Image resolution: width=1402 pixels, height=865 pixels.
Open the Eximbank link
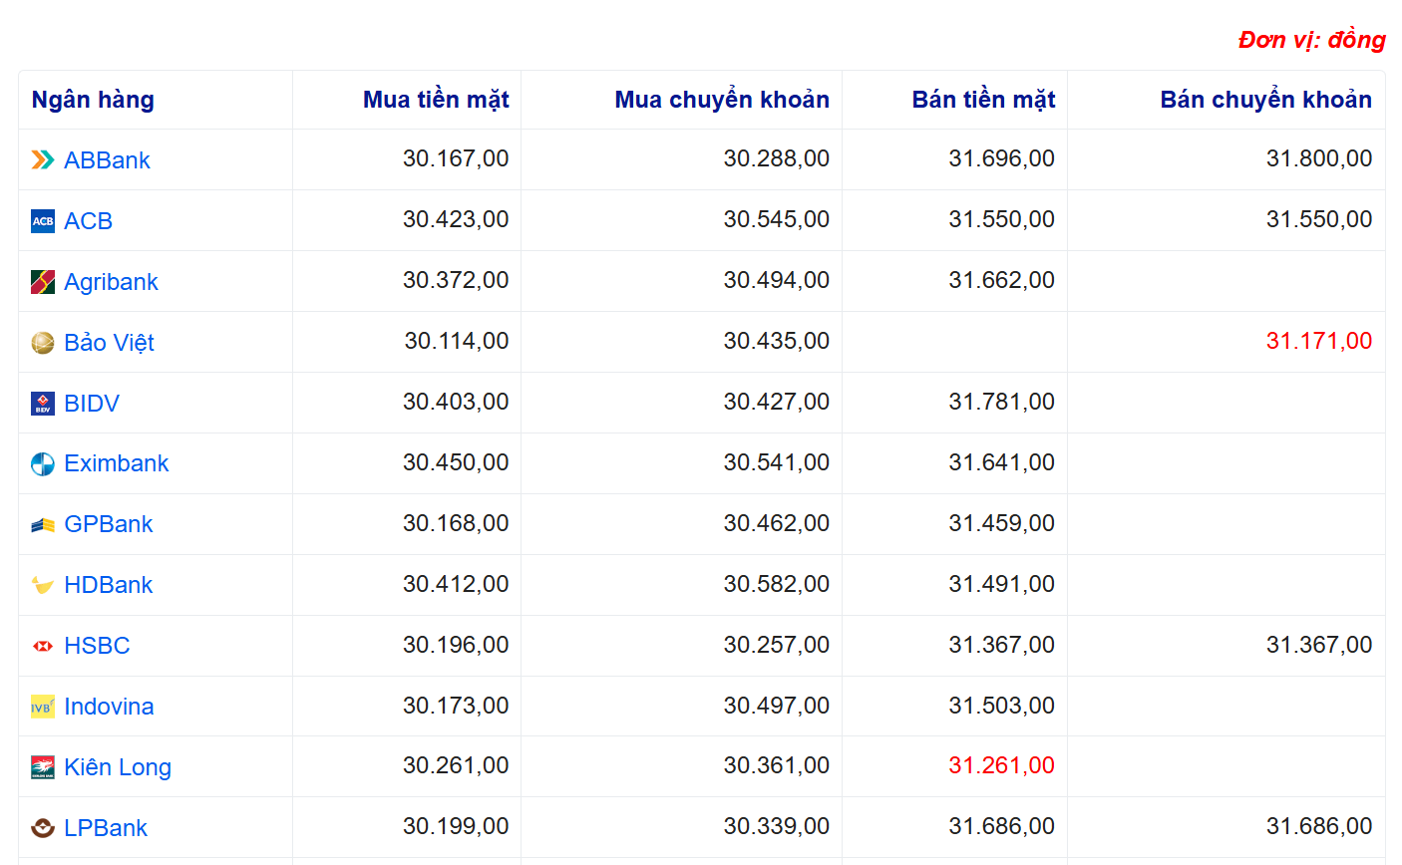(x=117, y=463)
